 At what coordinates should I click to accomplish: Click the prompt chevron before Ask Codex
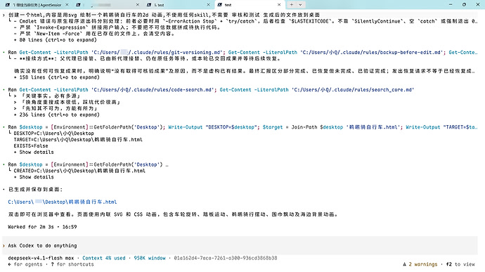point(4,246)
